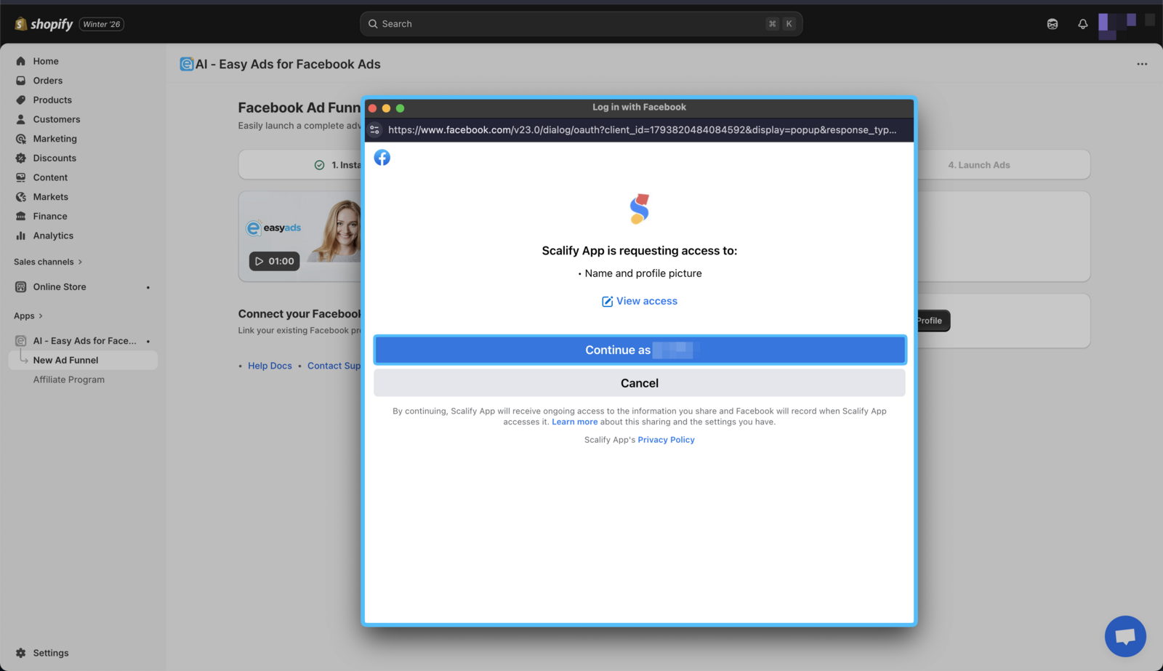Go to Orders in sidebar
This screenshot has height=671, width=1163.
point(47,81)
